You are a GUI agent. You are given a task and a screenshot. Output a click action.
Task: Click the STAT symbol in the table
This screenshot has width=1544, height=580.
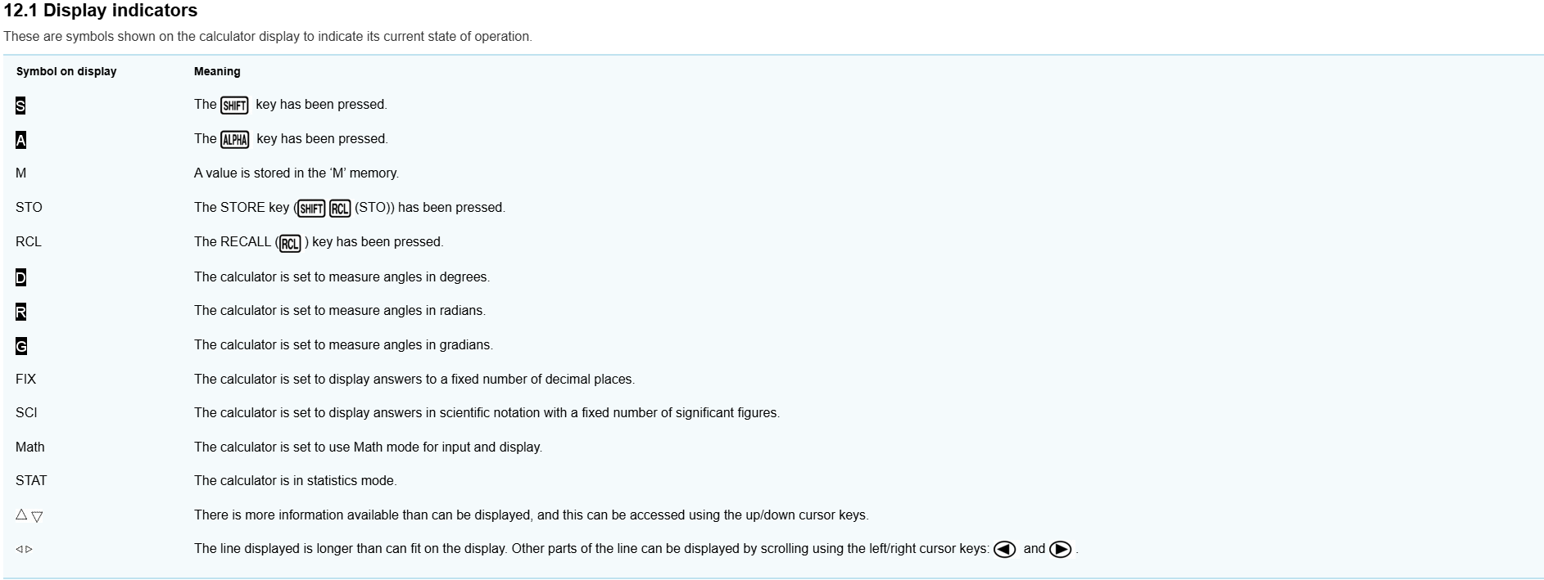click(31, 480)
